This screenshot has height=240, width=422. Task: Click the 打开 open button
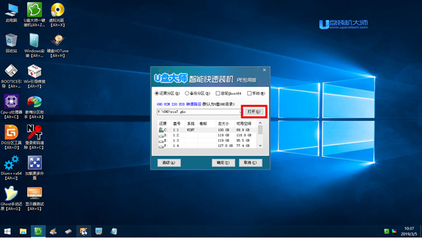254,111
